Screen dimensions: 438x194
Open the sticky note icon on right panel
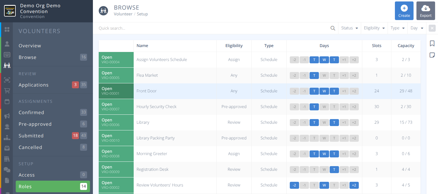click(432, 55)
